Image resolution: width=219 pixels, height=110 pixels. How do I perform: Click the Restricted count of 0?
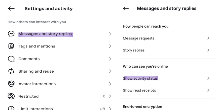(104, 96)
